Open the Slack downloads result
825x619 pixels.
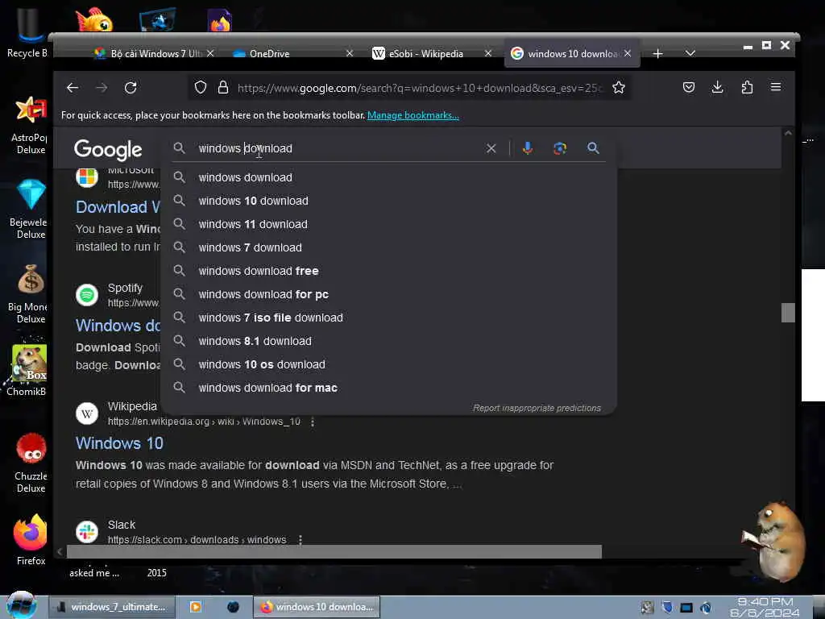click(197, 540)
